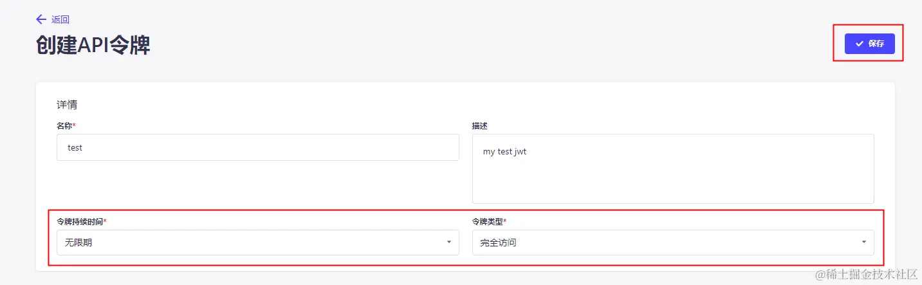Focus the 描述 text area
The image size is (922, 285).
pyautogui.click(x=673, y=169)
